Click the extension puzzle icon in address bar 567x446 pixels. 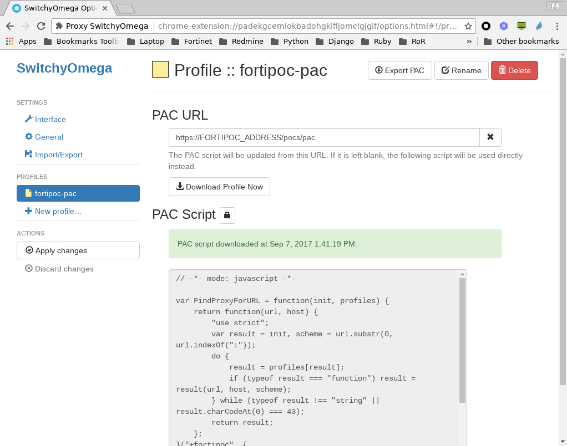tap(59, 26)
